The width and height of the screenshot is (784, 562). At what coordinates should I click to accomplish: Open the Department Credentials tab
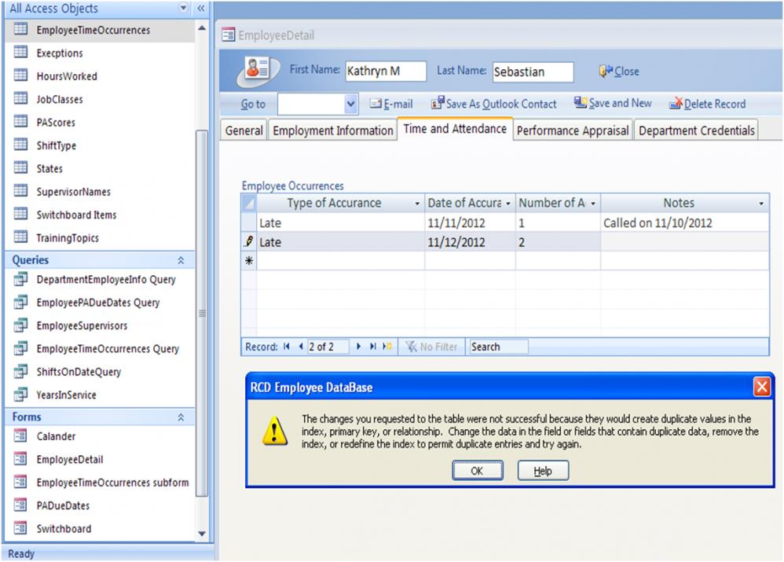[697, 130]
